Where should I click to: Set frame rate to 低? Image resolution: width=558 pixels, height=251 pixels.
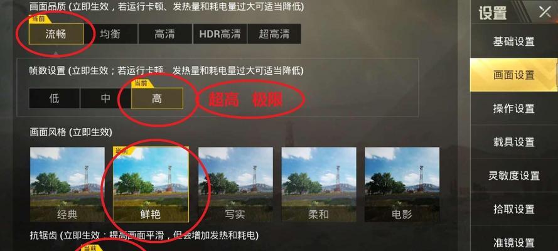(55, 99)
